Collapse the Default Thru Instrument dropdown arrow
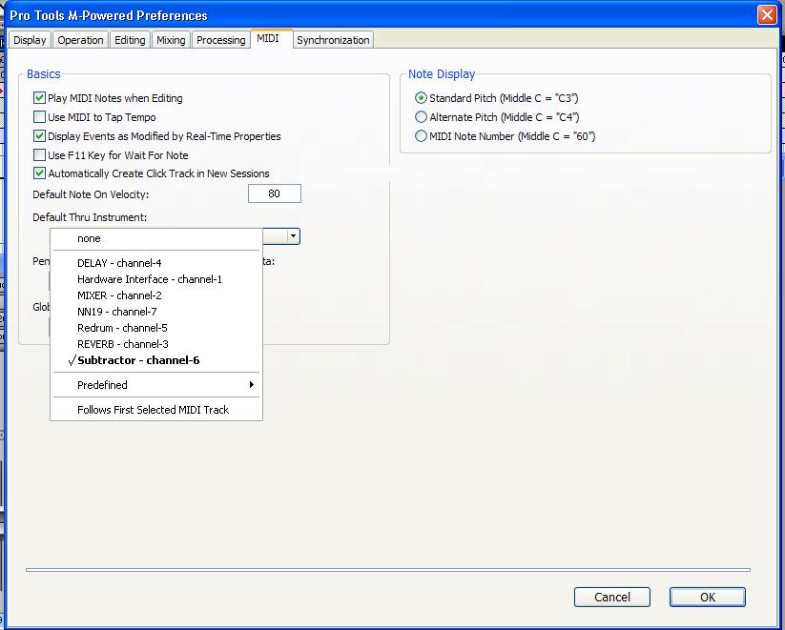 point(294,235)
